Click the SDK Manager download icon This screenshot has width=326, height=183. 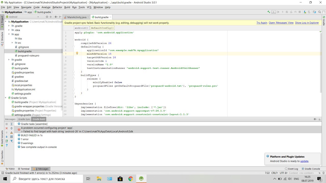[305, 12]
